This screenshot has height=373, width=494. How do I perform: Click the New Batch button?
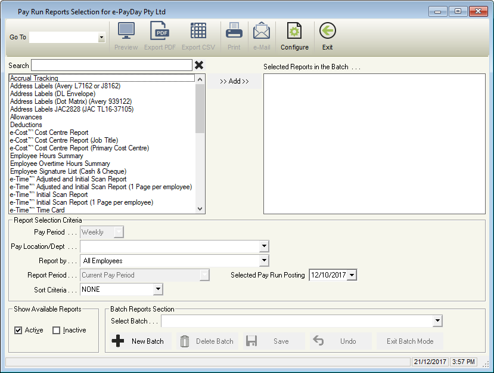(x=138, y=341)
